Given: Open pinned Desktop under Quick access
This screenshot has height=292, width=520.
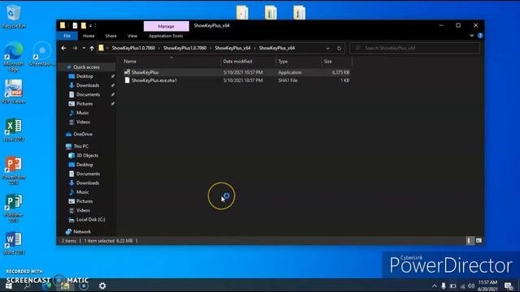Looking at the screenshot, I should point(84,76).
